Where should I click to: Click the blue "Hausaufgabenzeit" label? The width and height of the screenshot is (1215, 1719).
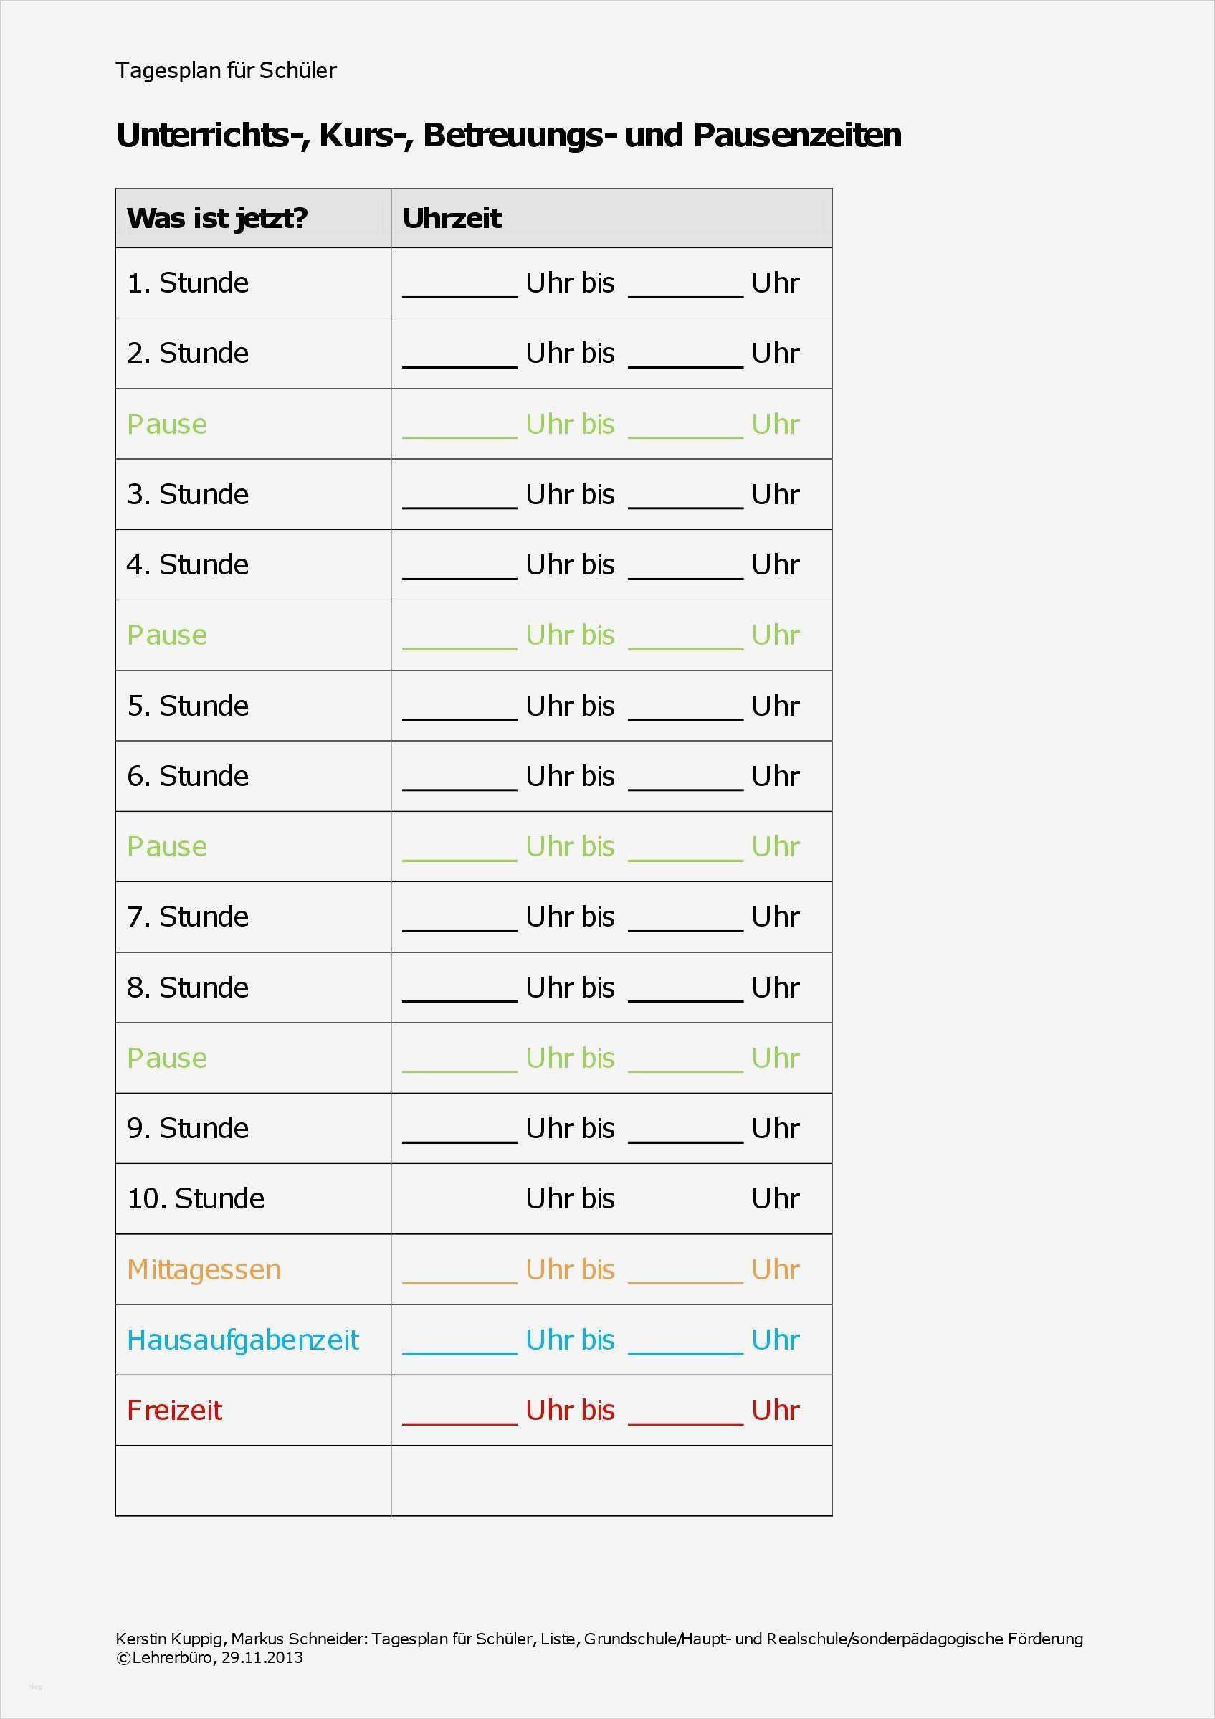click(243, 1340)
